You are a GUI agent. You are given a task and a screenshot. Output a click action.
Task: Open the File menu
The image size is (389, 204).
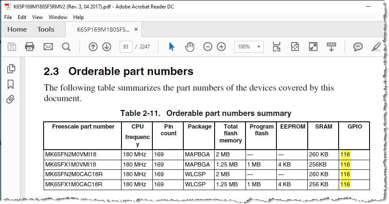point(8,17)
